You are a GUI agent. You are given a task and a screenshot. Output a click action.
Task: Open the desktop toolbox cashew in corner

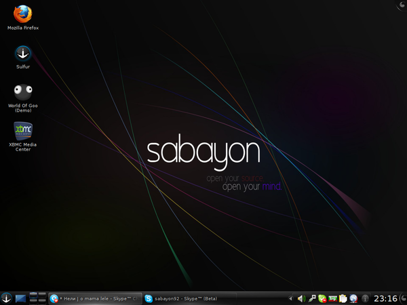coord(402,5)
